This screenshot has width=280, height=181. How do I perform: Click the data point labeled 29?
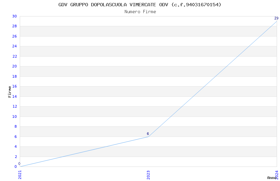(277, 21)
